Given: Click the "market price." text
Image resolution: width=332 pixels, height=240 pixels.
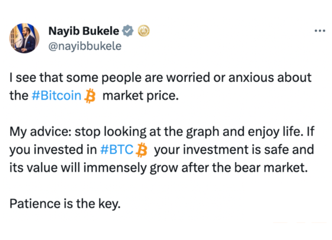Looking at the screenshot, I should [140, 95].
